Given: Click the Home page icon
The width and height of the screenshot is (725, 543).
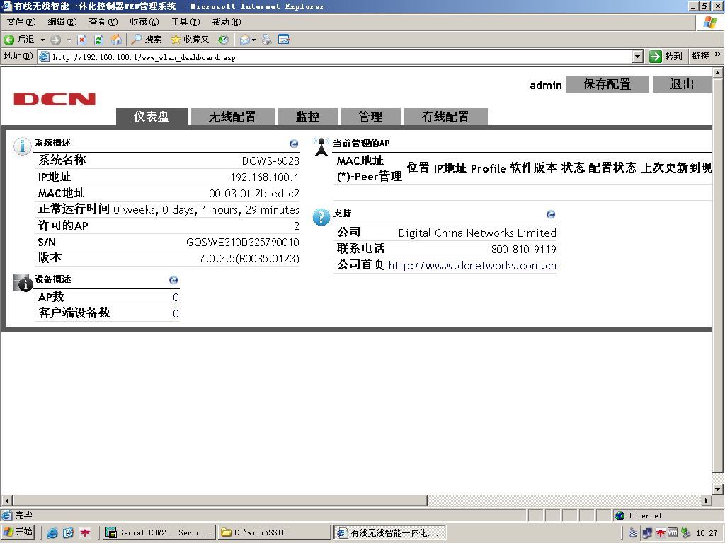Looking at the screenshot, I should click(x=116, y=40).
